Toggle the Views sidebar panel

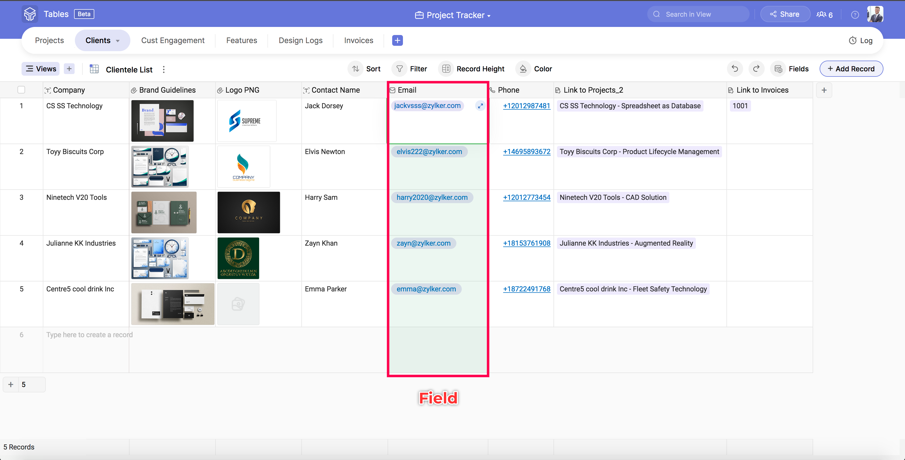click(41, 69)
